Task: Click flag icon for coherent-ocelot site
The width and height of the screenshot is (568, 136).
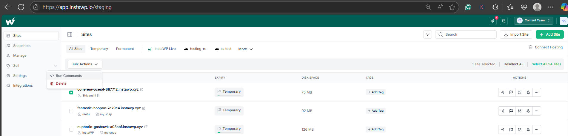Action: coord(511,92)
